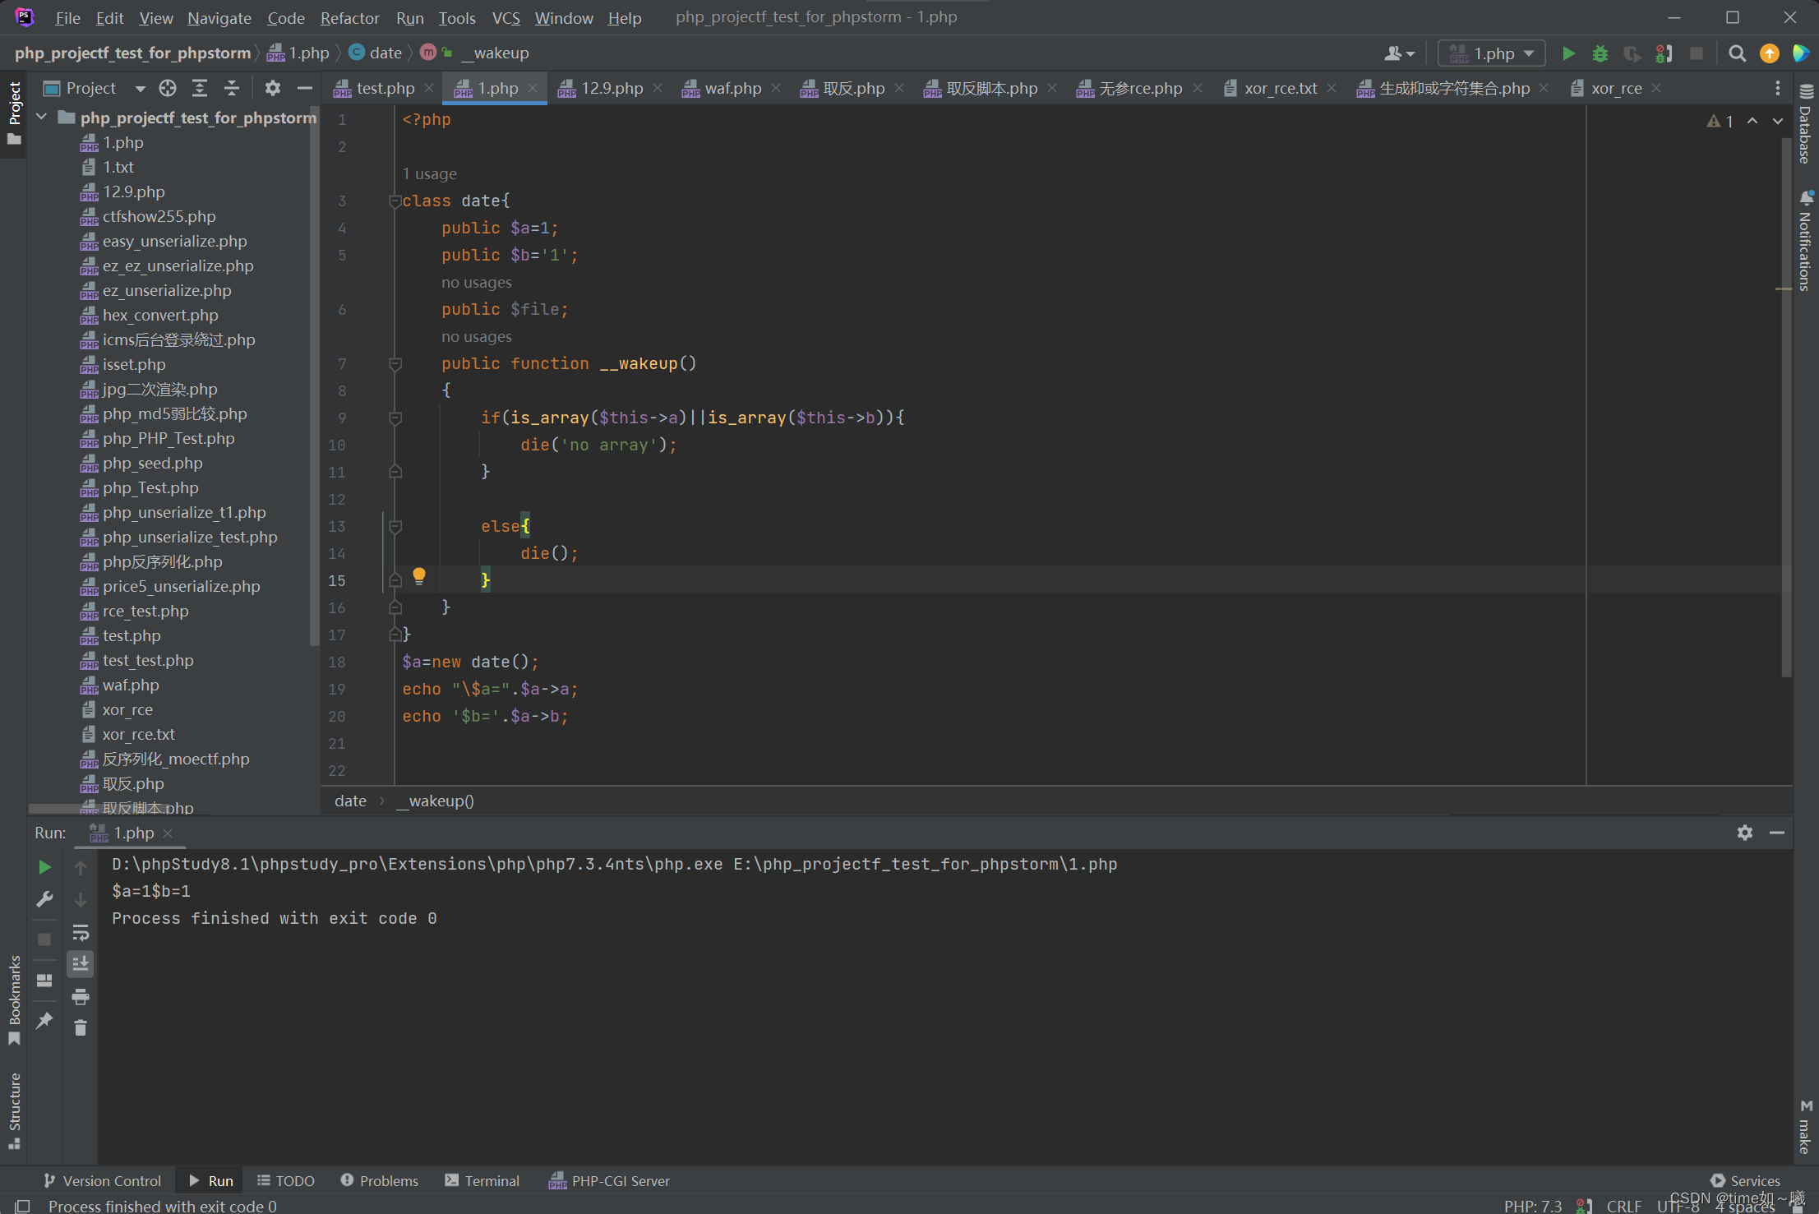The image size is (1819, 1214).
Task: Open the Tools menu
Action: point(457,17)
